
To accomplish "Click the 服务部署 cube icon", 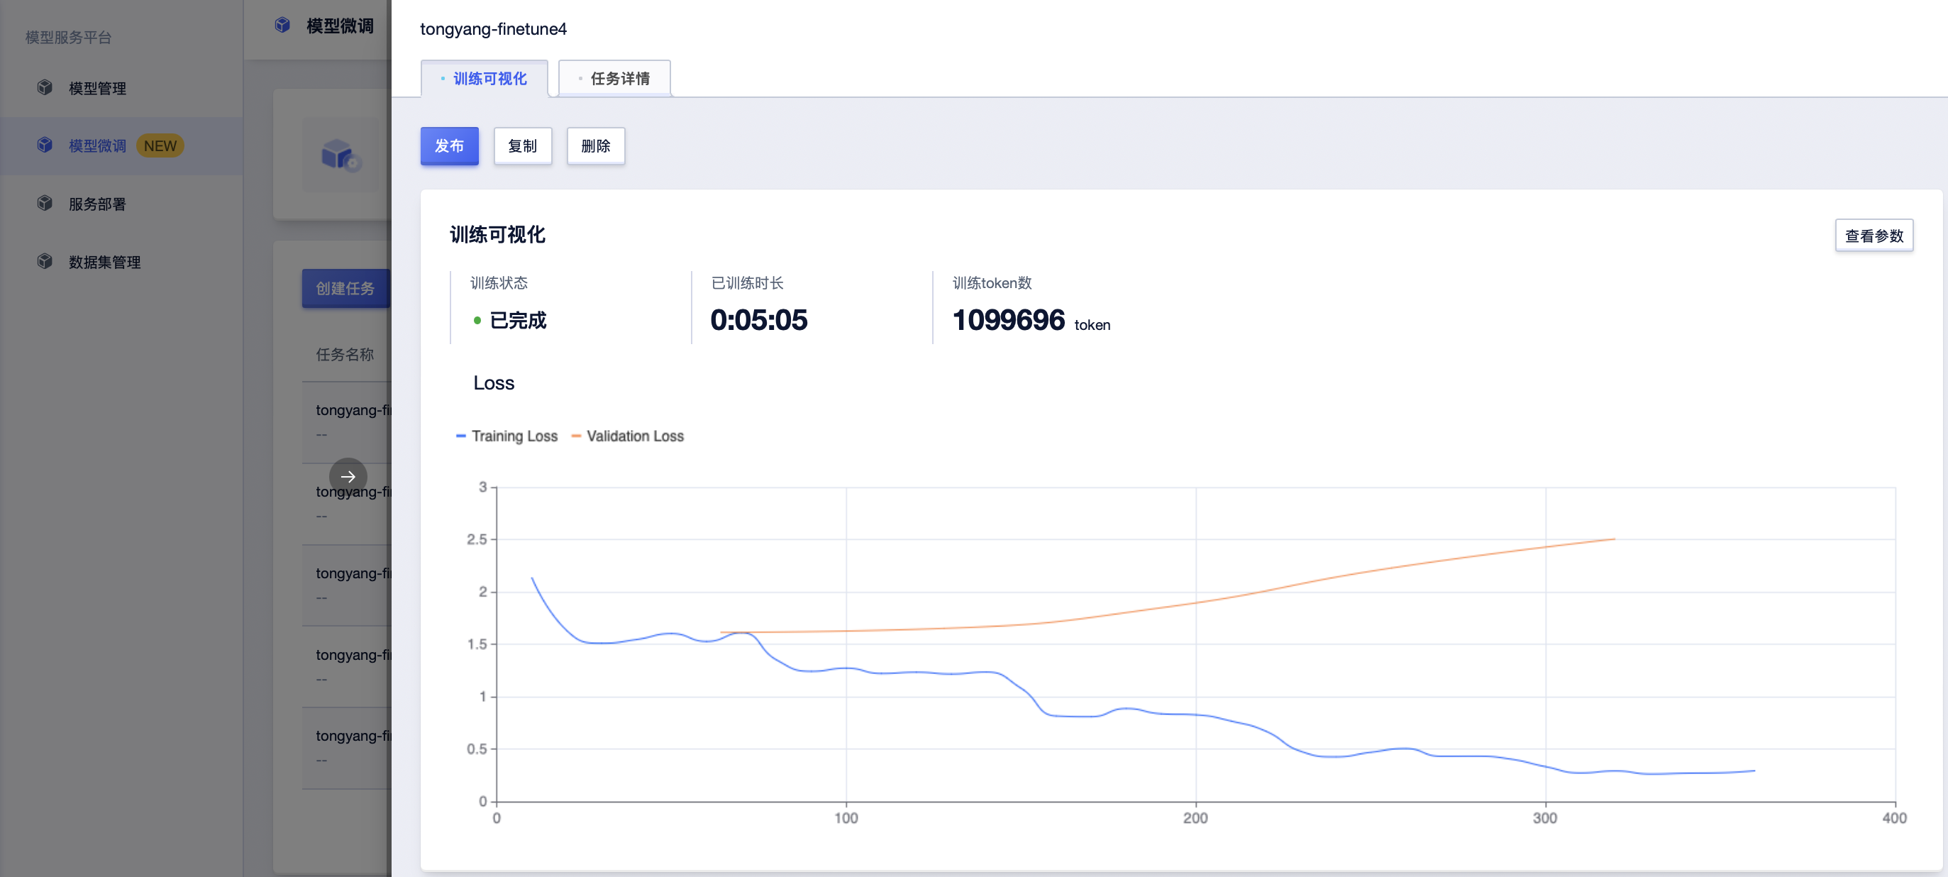I will pyautogui.click(x=45, y=204).
